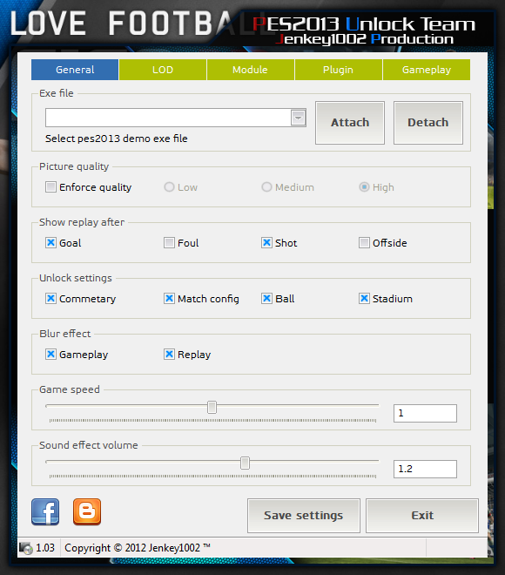505x575 pixels.
Task: Click the 'Copyright © 2012 Jenkey1002' status text
Action: (138, 548)
